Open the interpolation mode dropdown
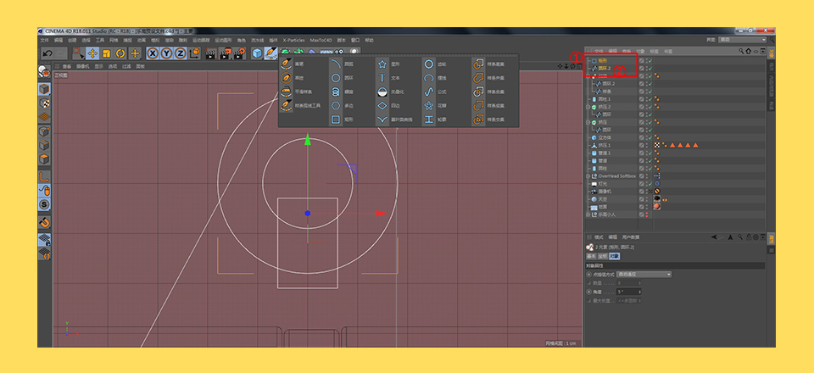Screen dimensions: 814x373 [644, 274]
